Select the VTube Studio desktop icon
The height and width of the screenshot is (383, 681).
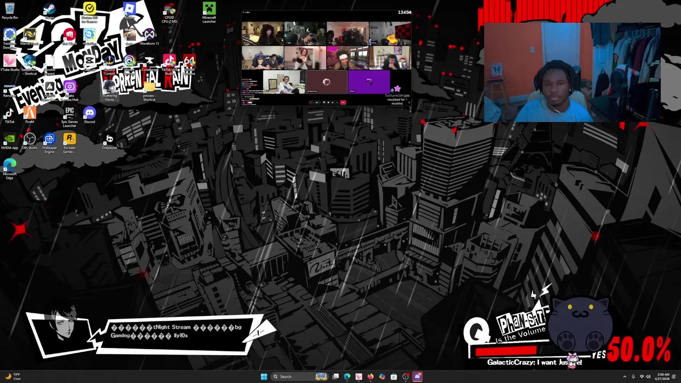click(10, 63)
